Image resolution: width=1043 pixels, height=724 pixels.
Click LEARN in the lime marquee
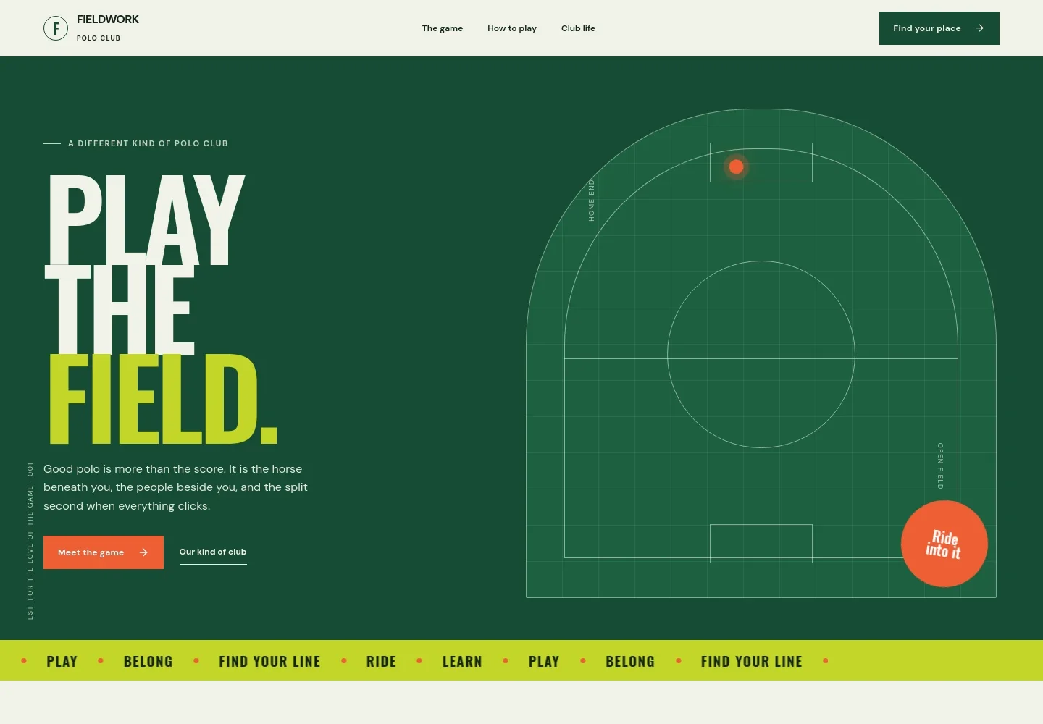click(462, 661)
